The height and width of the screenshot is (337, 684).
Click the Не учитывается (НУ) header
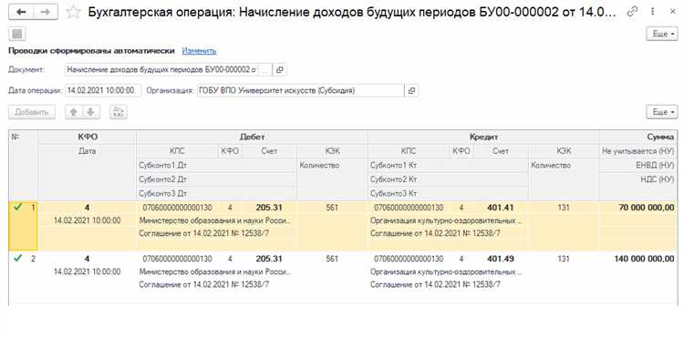pos(637,151)
